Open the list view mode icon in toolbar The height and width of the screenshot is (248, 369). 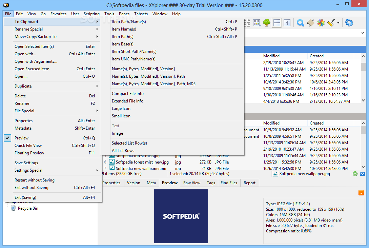[257, 23]
